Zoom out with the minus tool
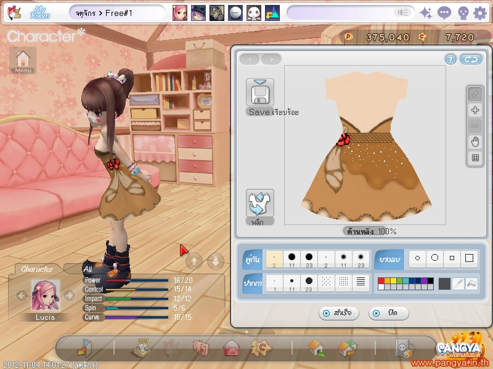Image resolution: width=493 pixels, height=369 pixels. (x=475, y=126)
